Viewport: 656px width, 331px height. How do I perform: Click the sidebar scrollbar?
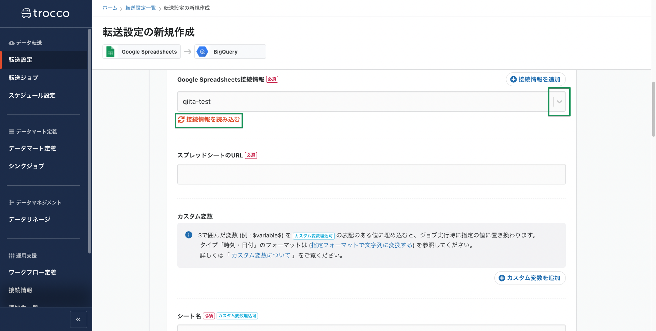[x=90, y=141]
